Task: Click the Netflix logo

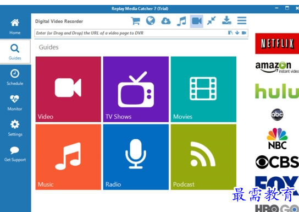Action: click(x=277, y=44)
